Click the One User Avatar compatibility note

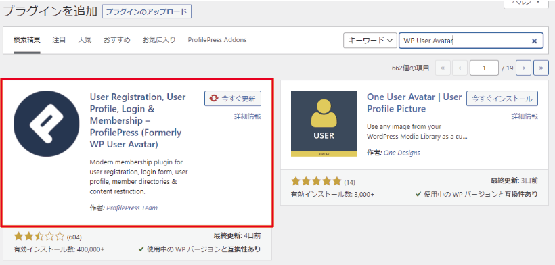(476, 194)
